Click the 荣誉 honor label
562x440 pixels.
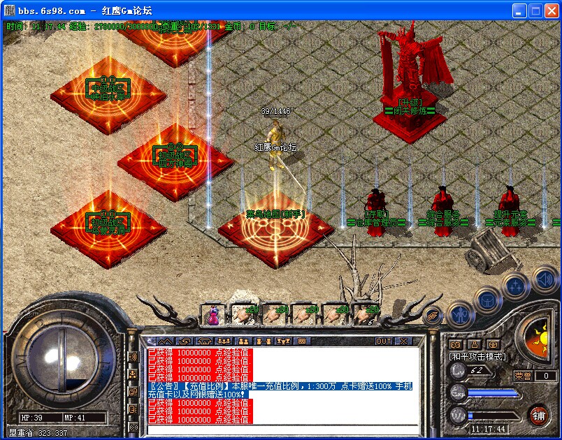tap(523, 376)
